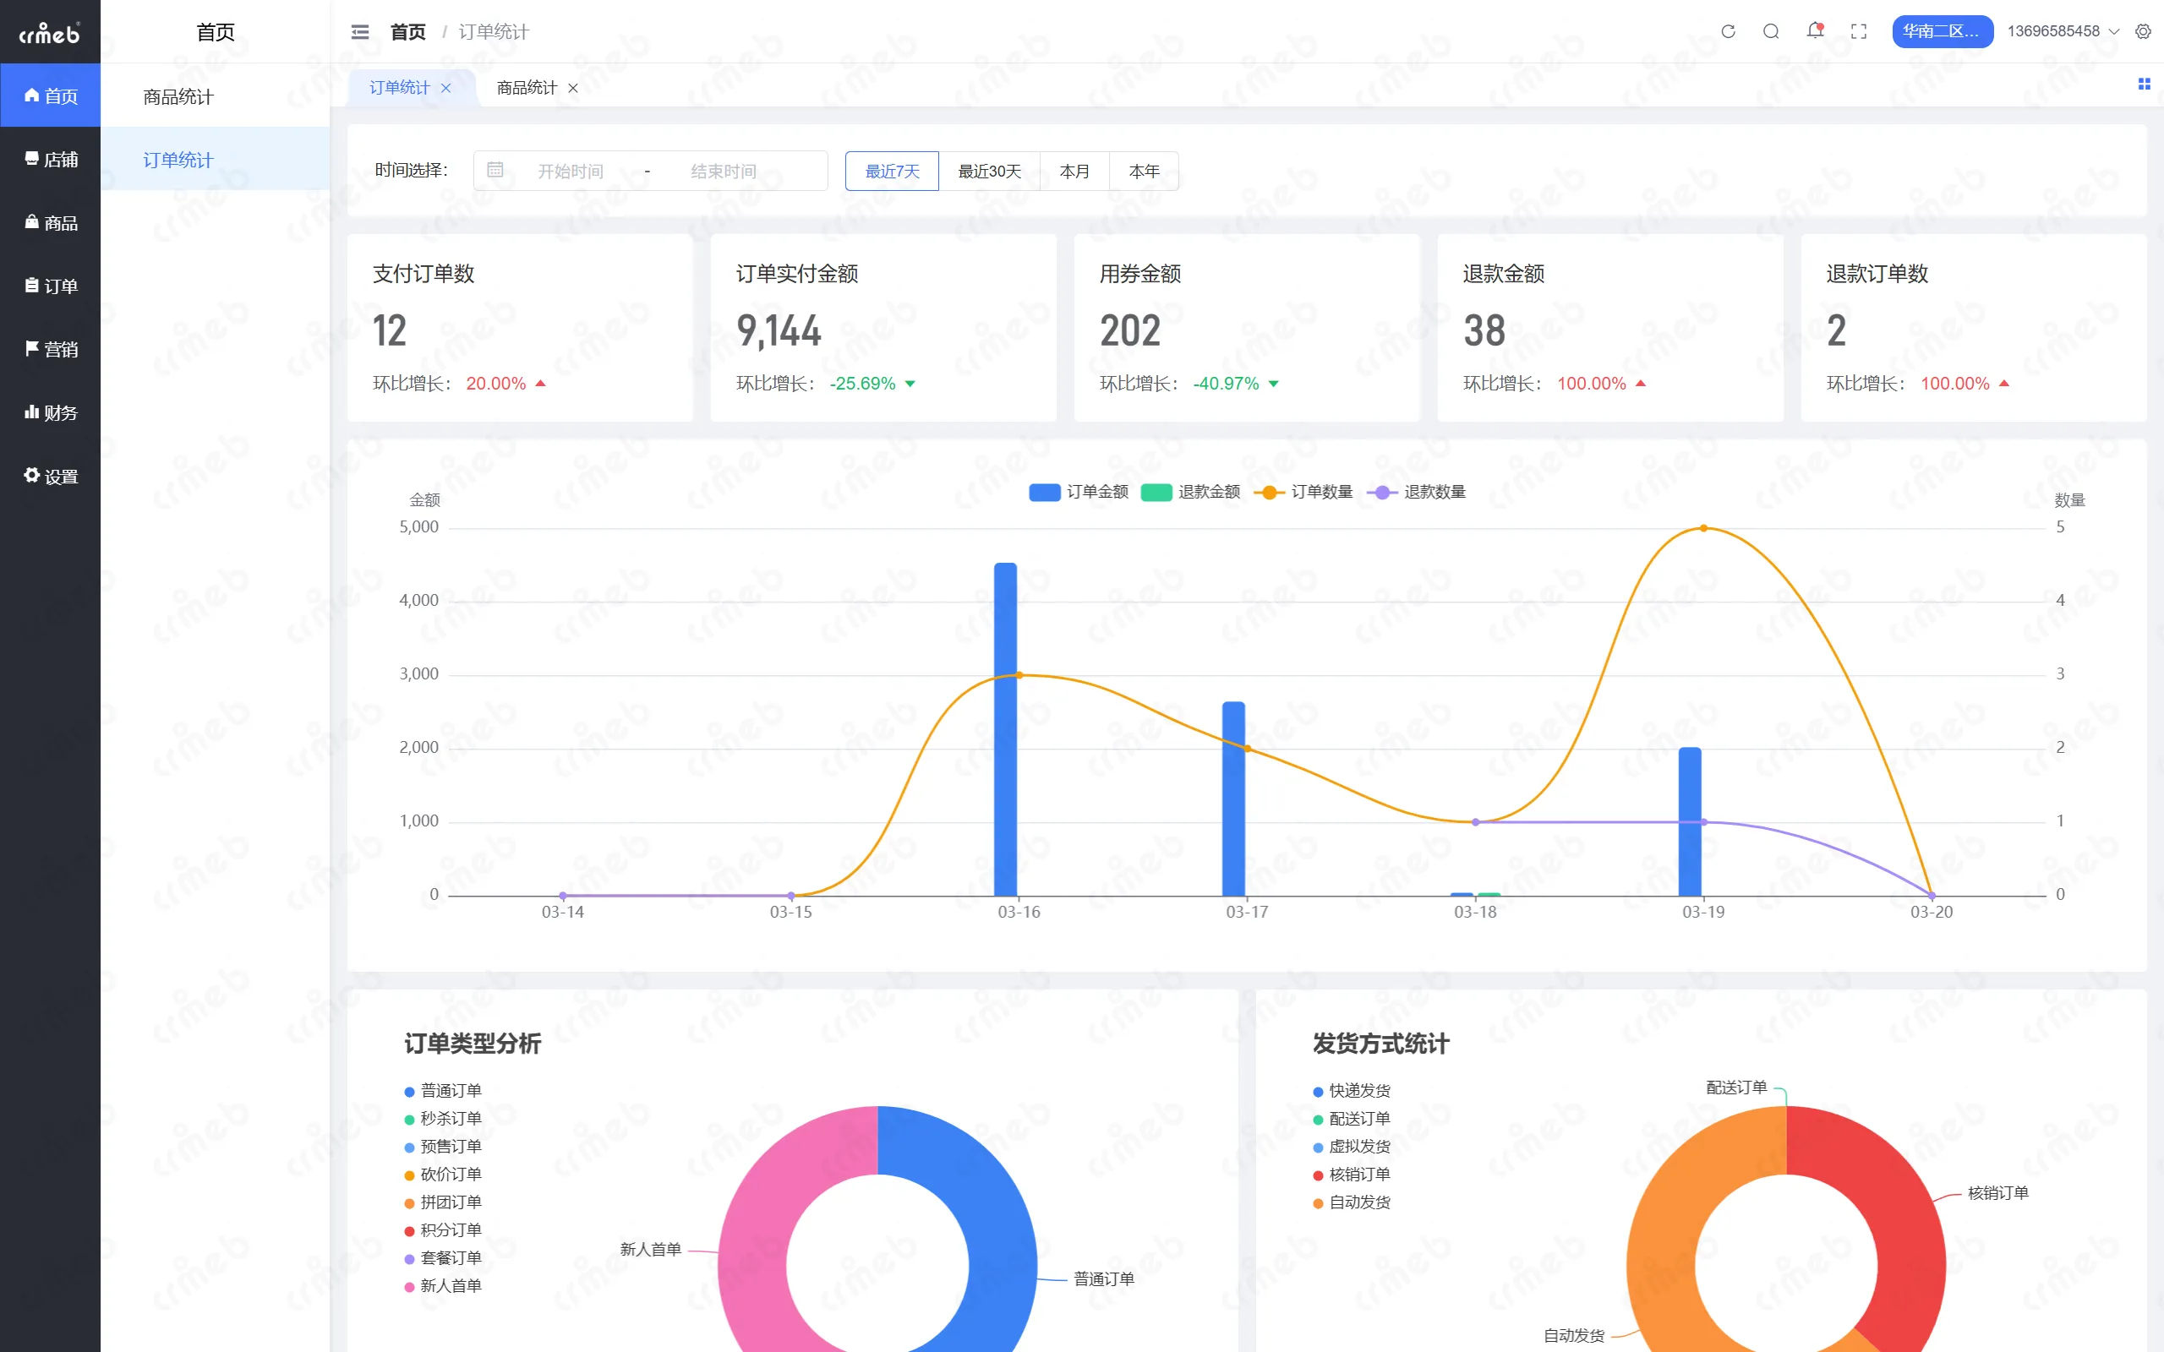The width and height of the screenshot is (2164, 1352).
Task: Toggle 虚拟发货 in delivery legend
Action: coord(1351,1147)
